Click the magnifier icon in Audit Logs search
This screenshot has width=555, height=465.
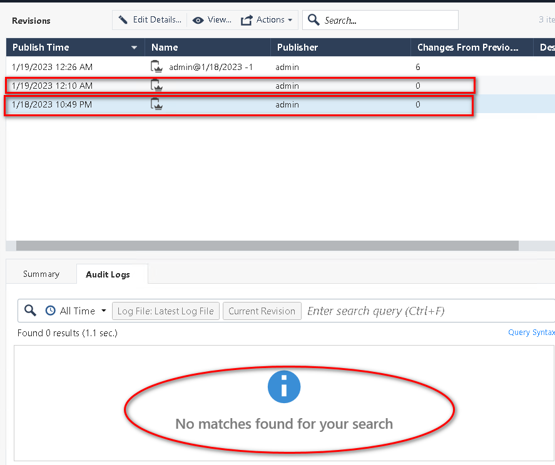click(x=30, y=311)
